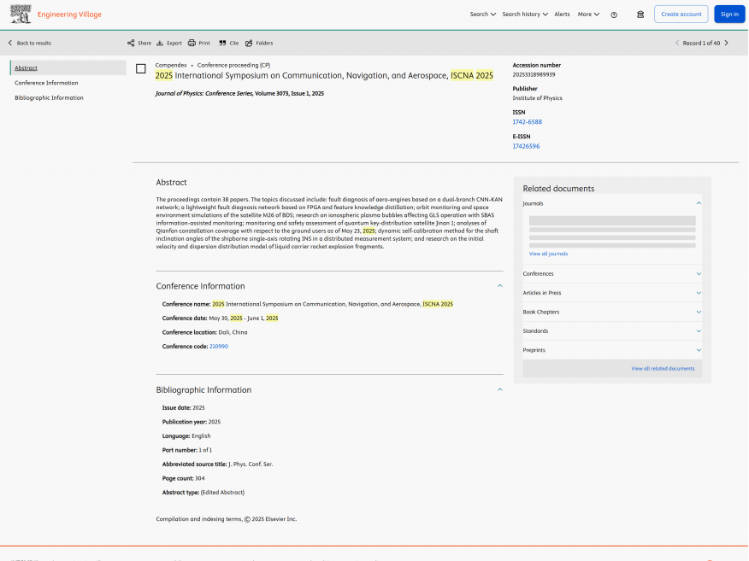The image size is (749, 561).
Task: Go to next record arrow
Action: point(727,43)
